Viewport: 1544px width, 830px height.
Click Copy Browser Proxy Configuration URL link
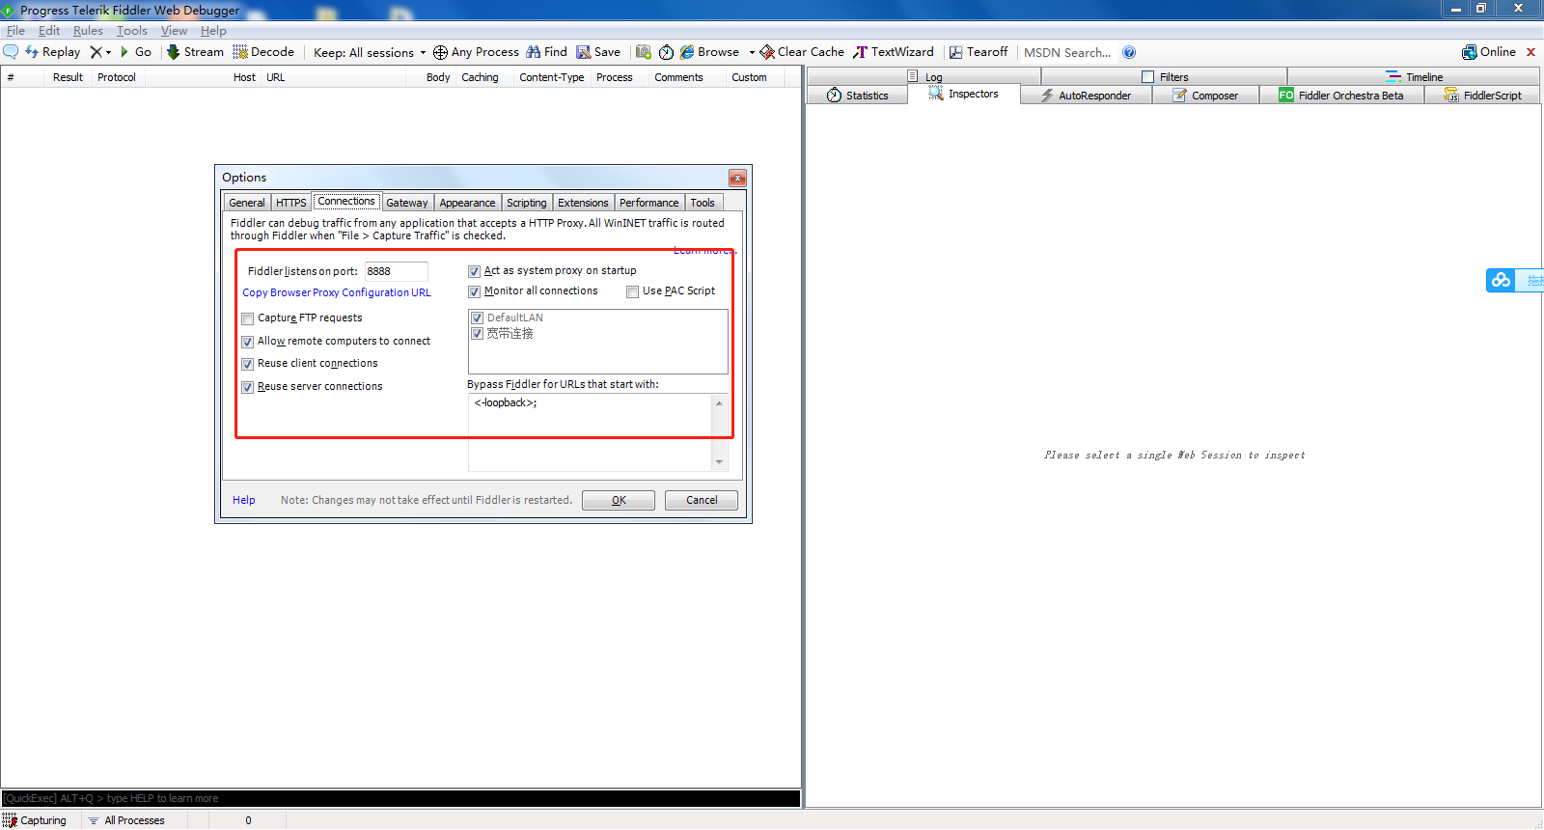337,292
